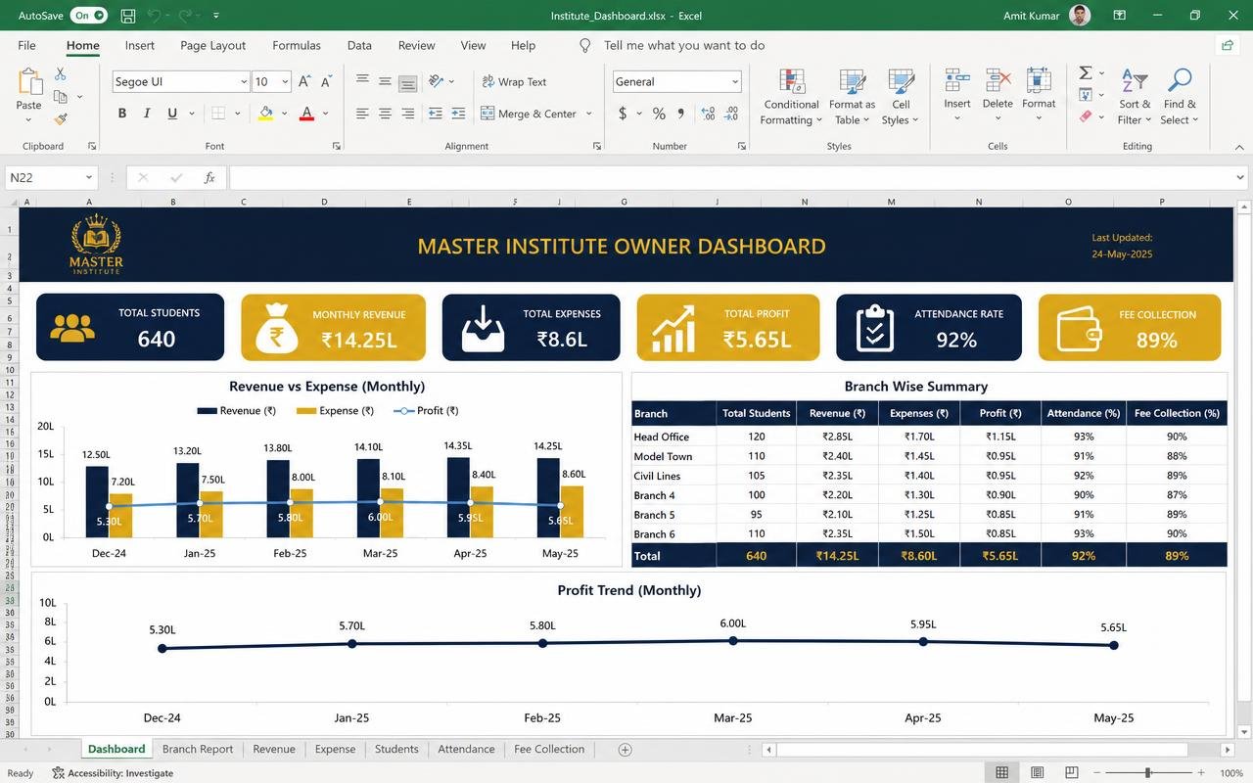1253x783 pixels.
Task: Click the Borders grid icon
Action: 218,114
